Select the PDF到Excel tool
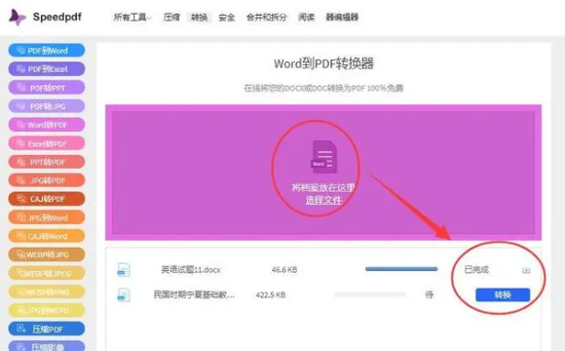565x351 pixels. click(47, 69)
